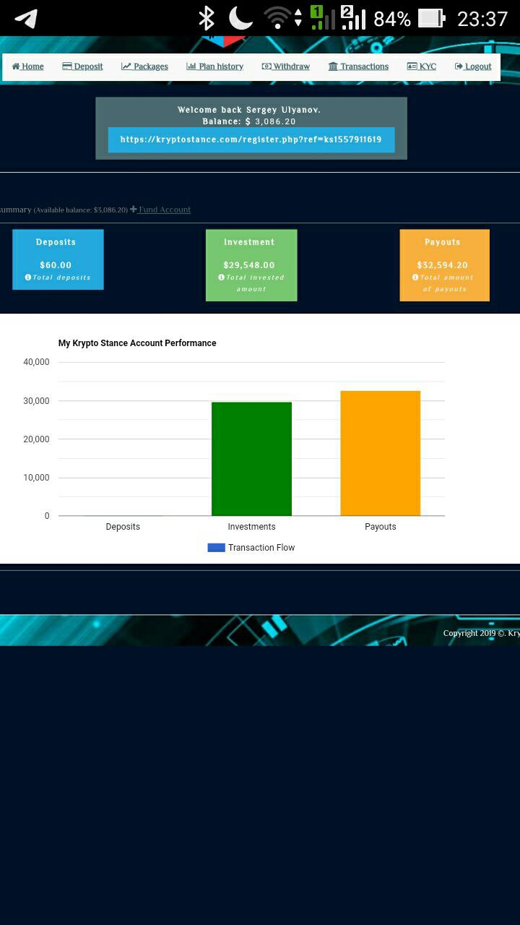Image resolution: width=520 pixels, height=925 pixels.
Task: Open the Home nav link
Action: [27, 66]
